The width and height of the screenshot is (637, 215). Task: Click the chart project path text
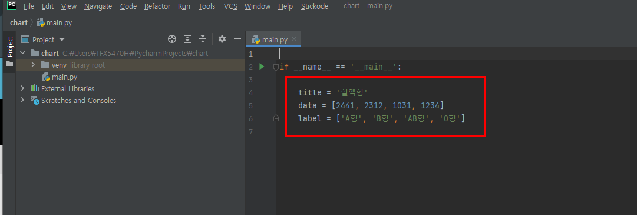click(x=136, y=53)
